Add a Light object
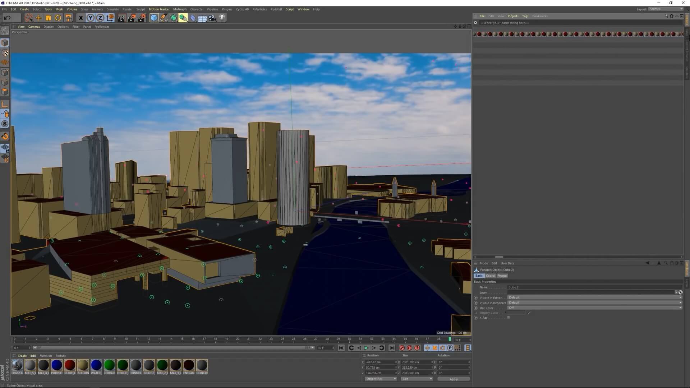 coord(222,18)
